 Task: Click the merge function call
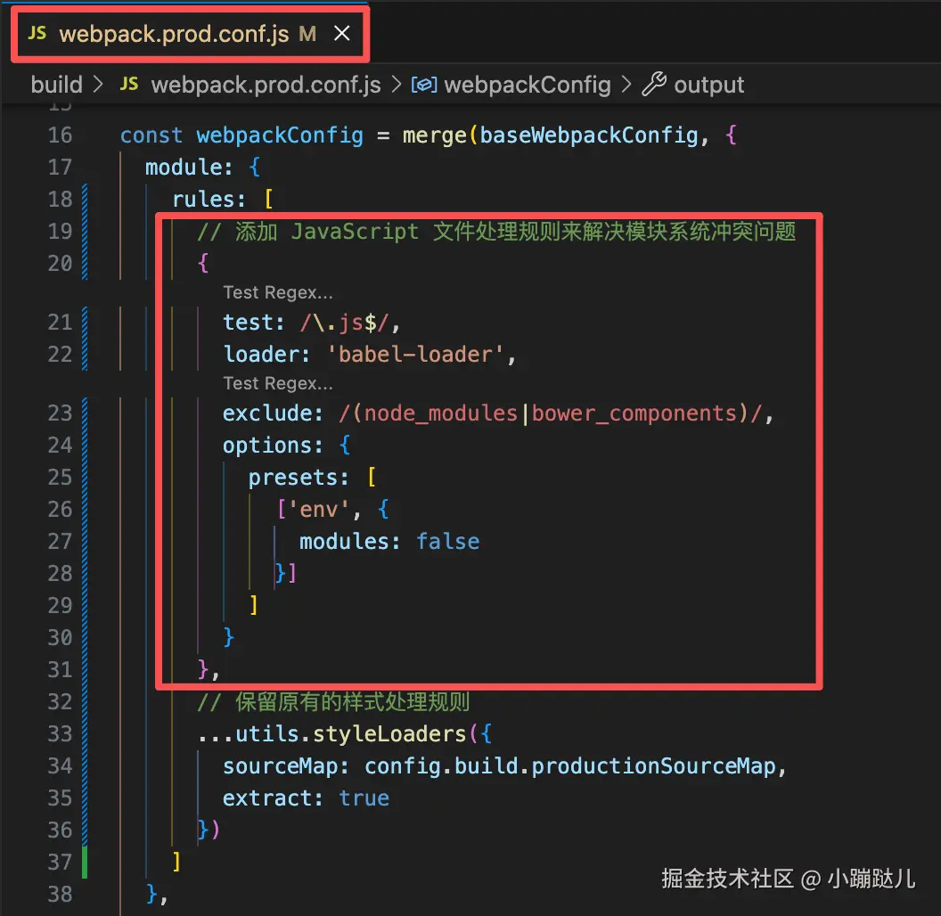tap(435, 135)
